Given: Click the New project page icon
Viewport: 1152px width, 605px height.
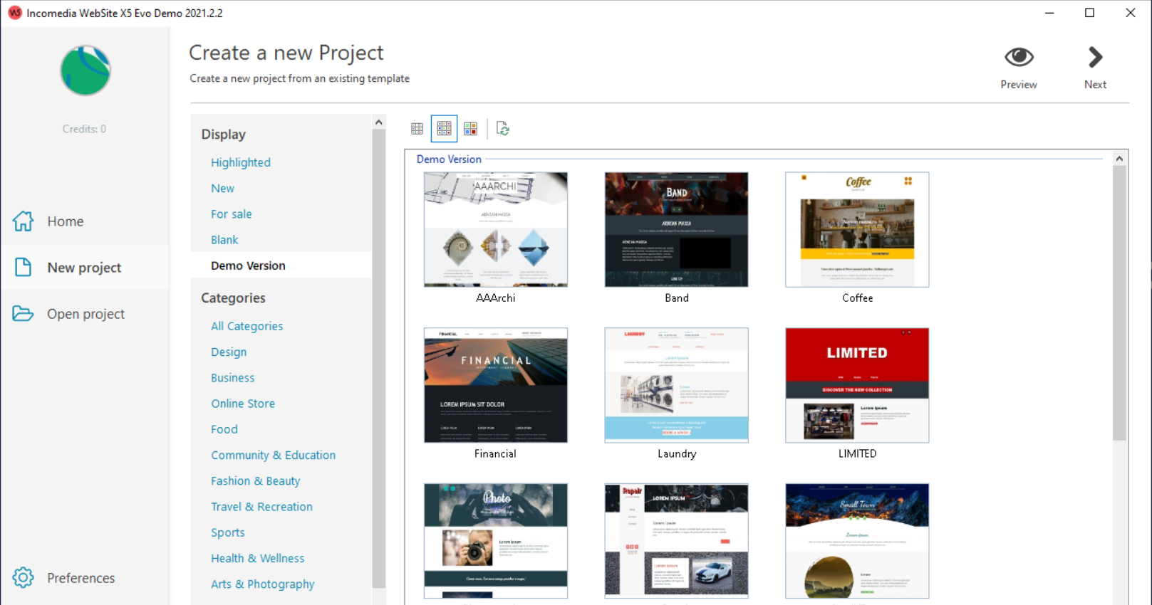Looking at the screenshot, I should (x=23, y=268).
